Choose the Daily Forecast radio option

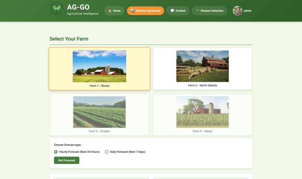coord(106,152)
